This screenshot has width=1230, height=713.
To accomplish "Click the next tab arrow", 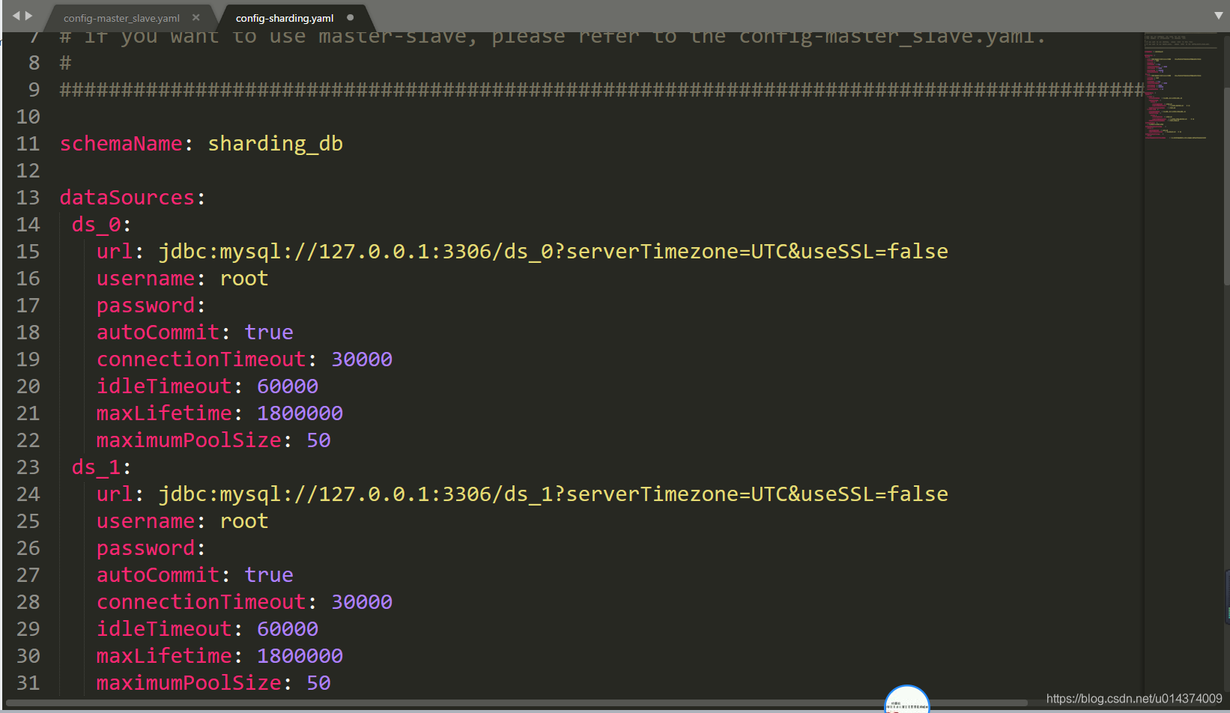I will 28,16.
